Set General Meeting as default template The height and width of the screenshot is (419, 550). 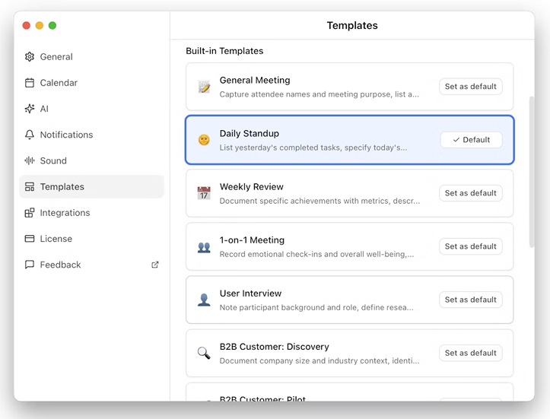click(470, 87)
